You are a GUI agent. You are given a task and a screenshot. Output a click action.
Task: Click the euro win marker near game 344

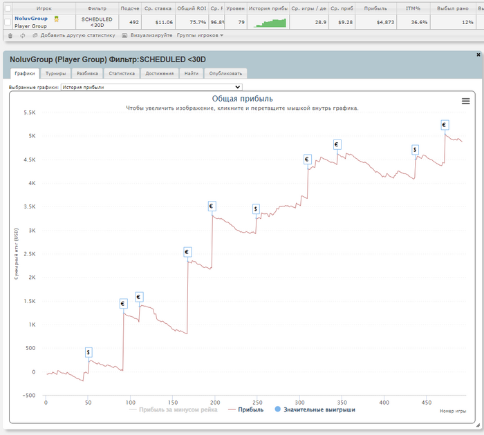point(337,144)
